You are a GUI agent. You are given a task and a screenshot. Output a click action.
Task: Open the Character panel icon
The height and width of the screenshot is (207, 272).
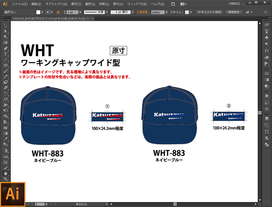coord(266,109)
